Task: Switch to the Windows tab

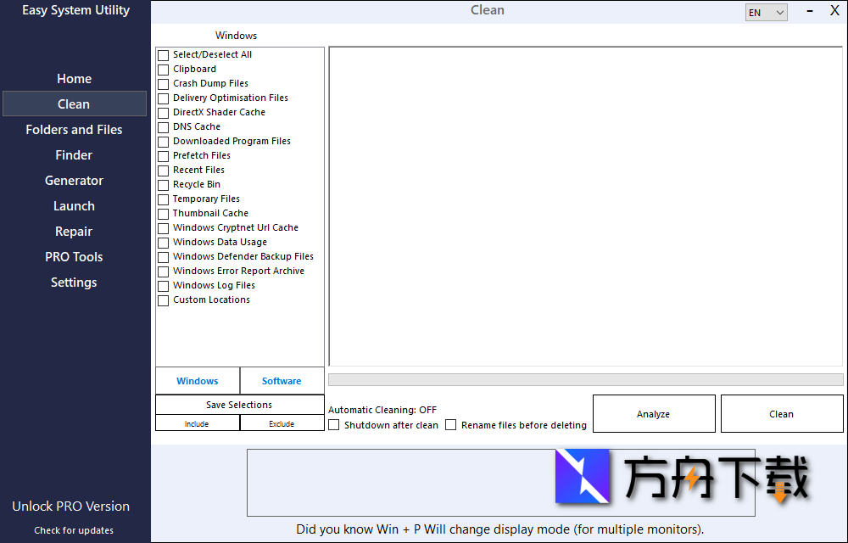Action: pyautogui.click(x=197, y=380)
